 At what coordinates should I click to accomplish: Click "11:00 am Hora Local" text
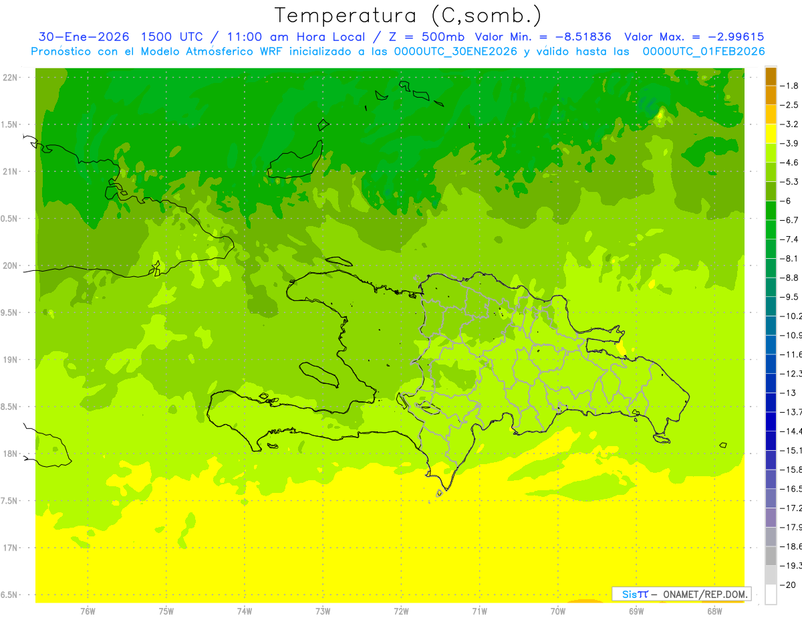click(x=297, y=37)
